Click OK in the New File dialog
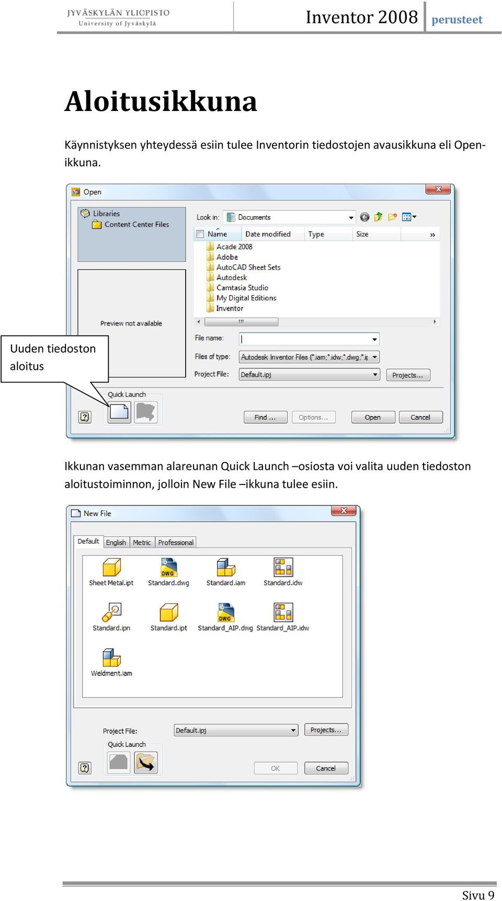Image resolution: width=502 pixels, height=901 pixels. click(276, 768)
